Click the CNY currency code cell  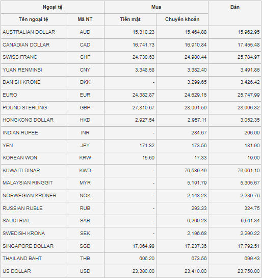coord(85,70)
